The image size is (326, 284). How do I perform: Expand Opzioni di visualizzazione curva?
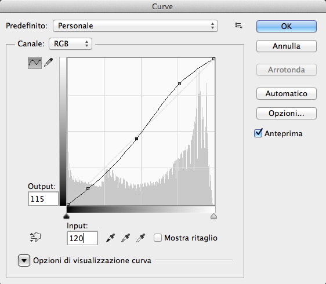coord(24,260)
